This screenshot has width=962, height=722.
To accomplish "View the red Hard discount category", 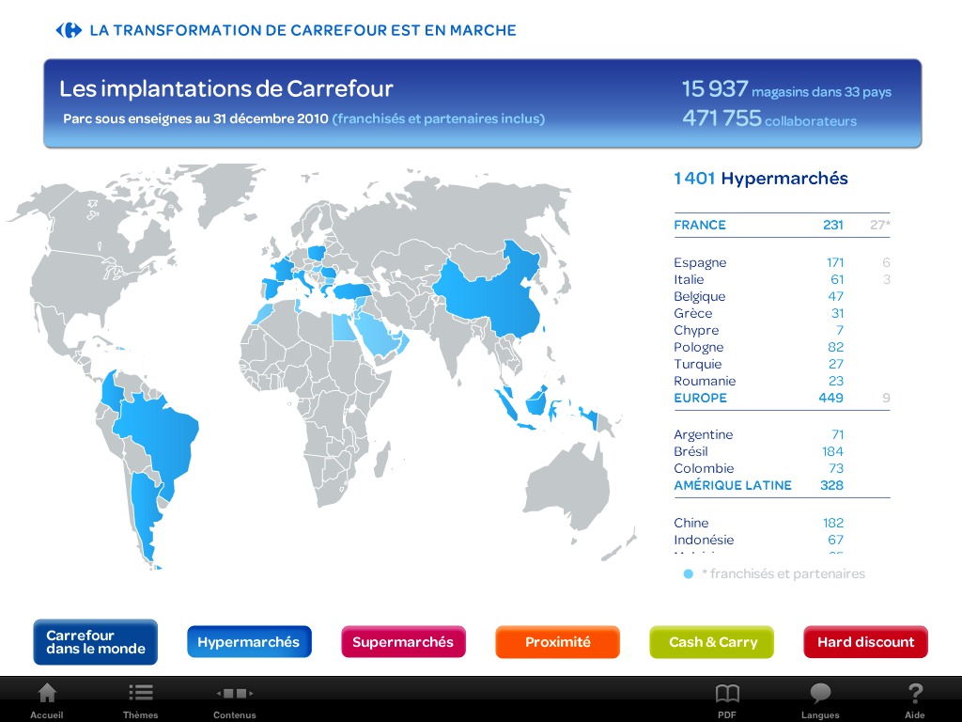I will 865,642.
